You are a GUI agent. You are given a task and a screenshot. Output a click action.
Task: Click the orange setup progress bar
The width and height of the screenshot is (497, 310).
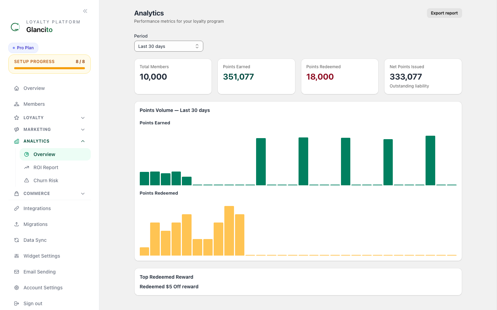click(49, 68)
